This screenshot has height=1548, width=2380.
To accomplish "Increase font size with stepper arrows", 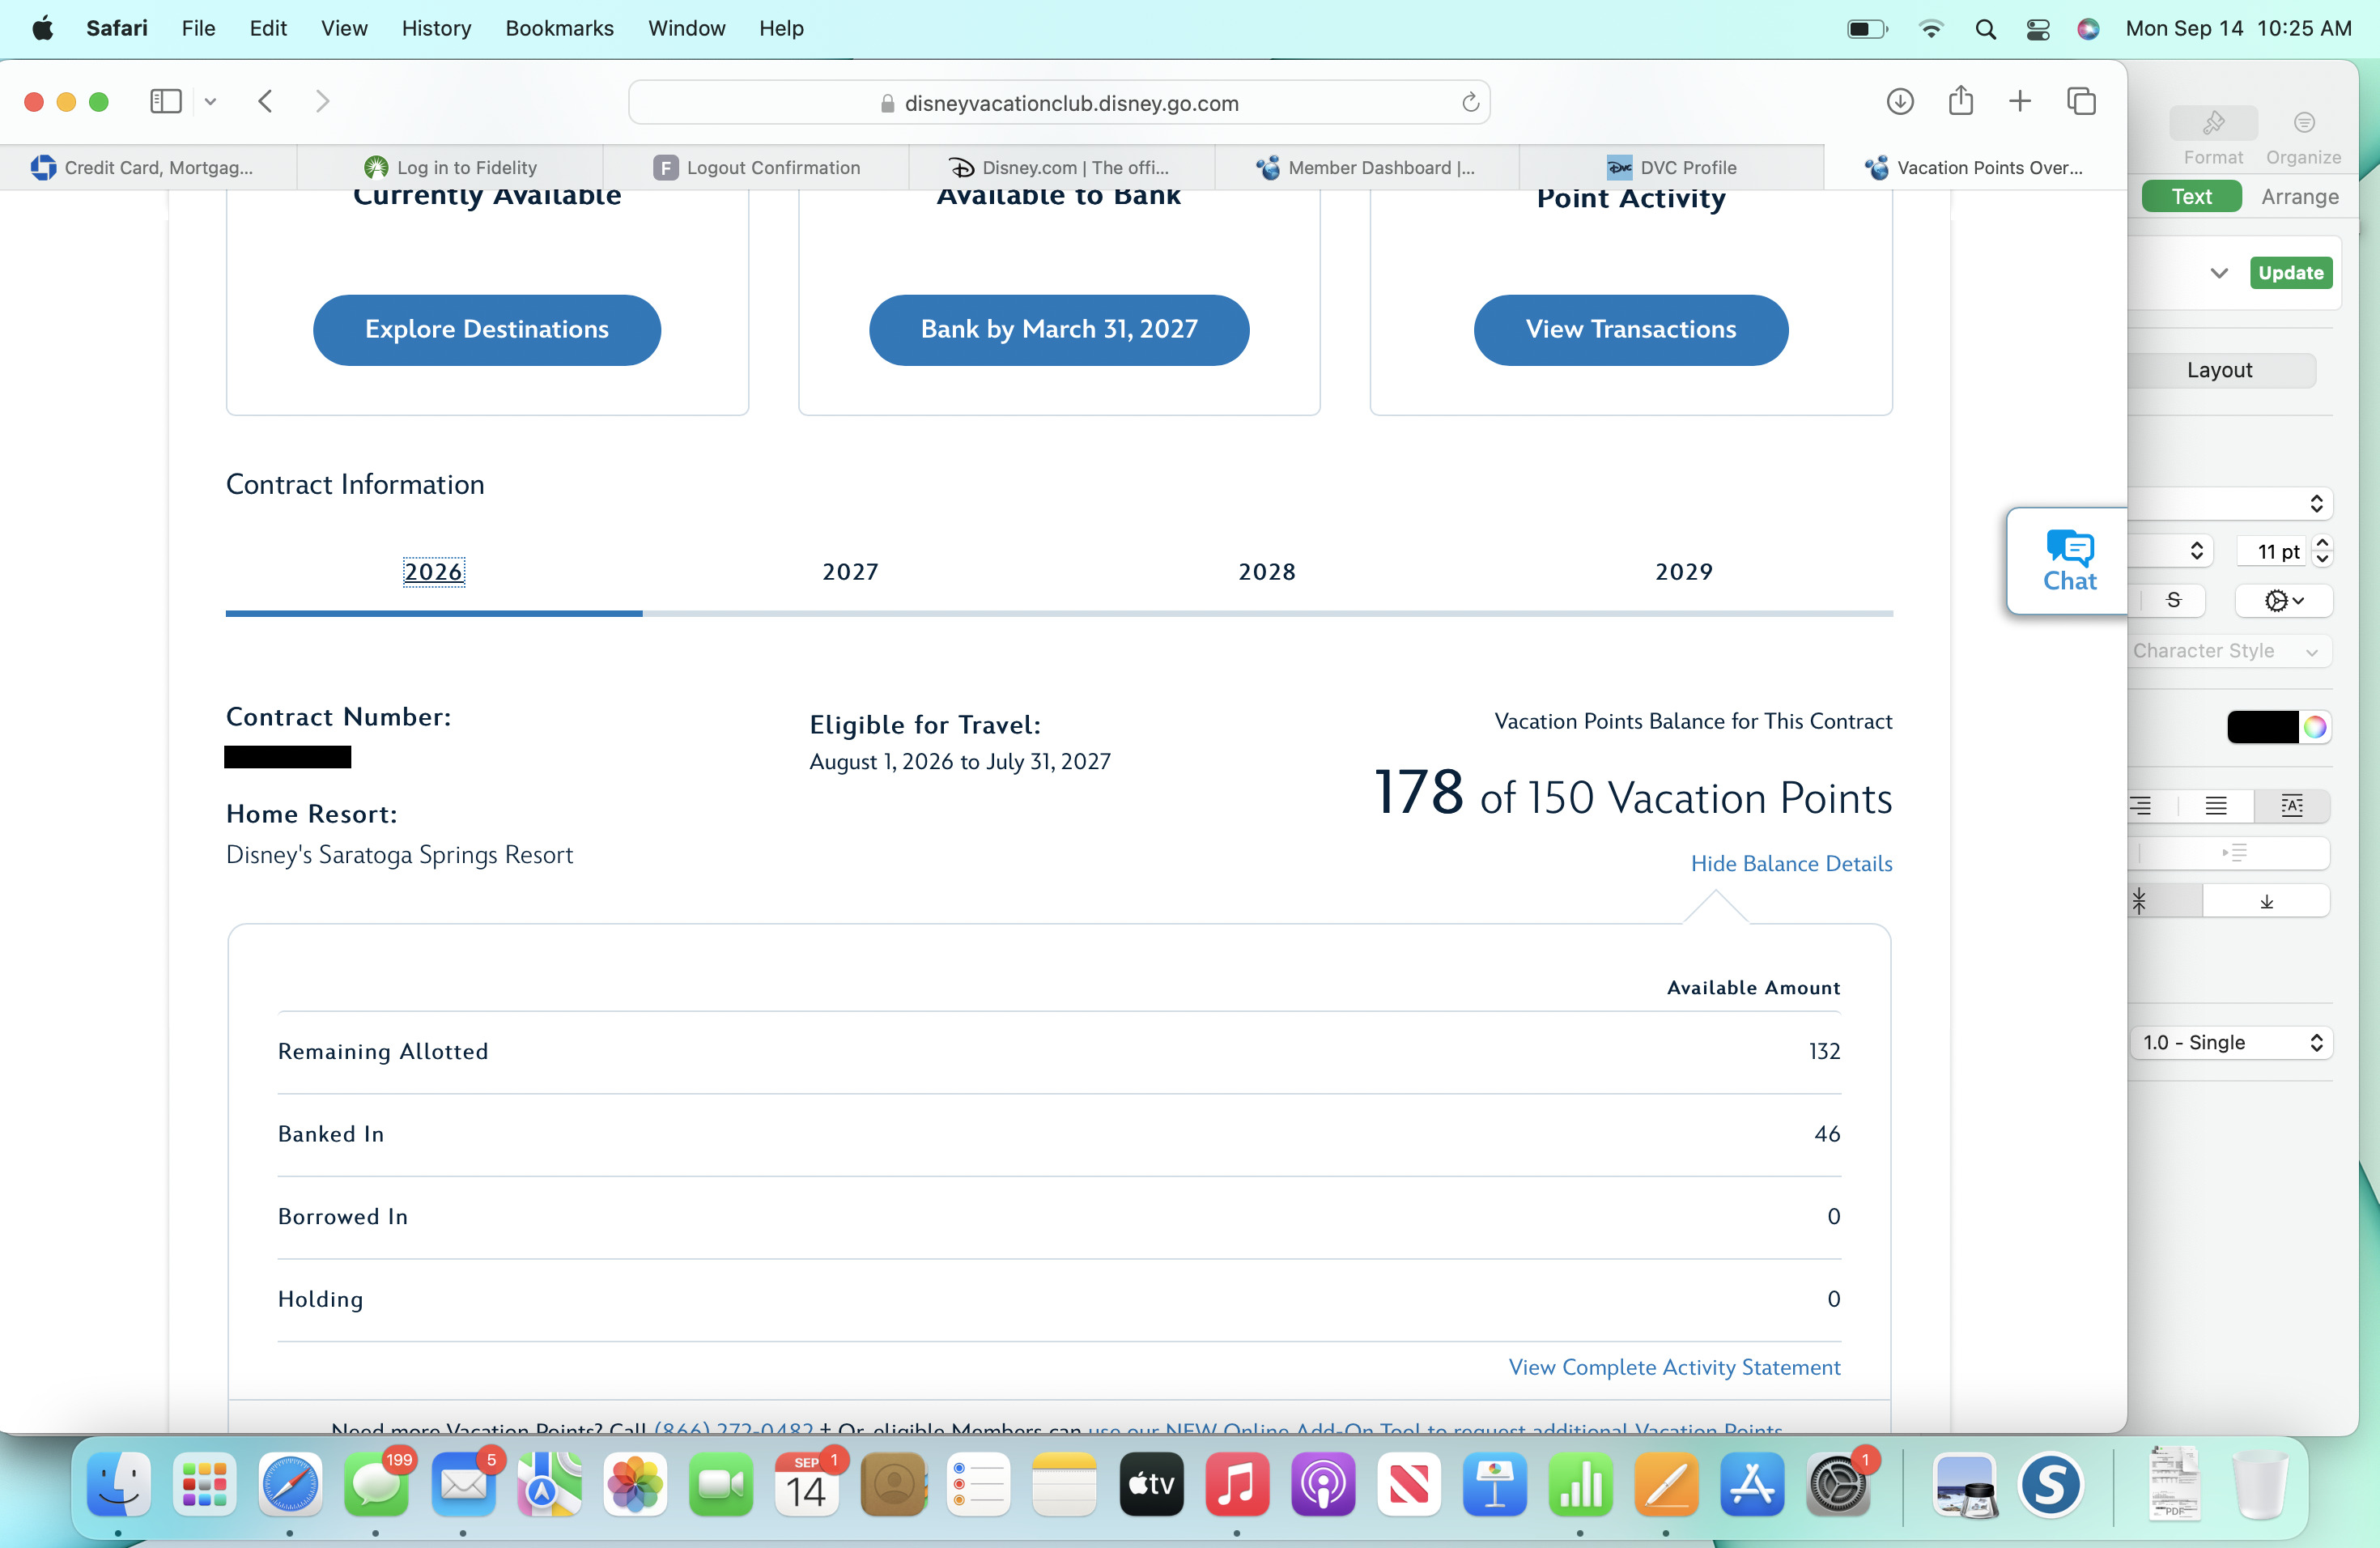I will 2323,543.
